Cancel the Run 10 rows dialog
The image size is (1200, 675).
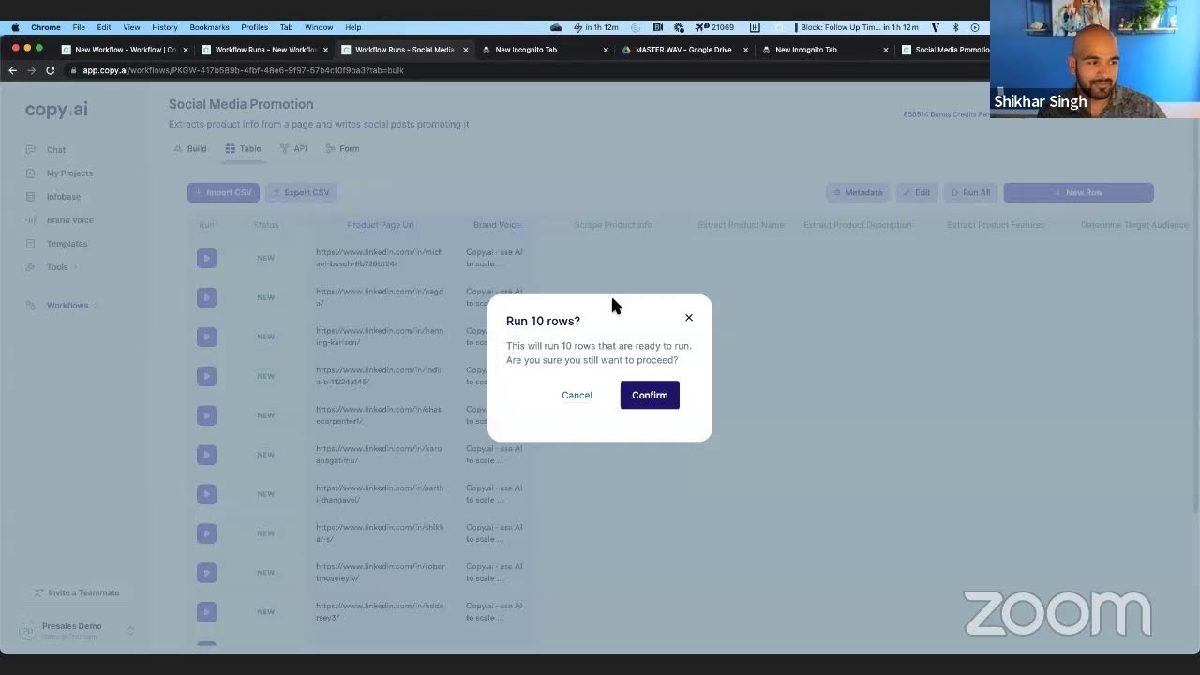[577, 395]
